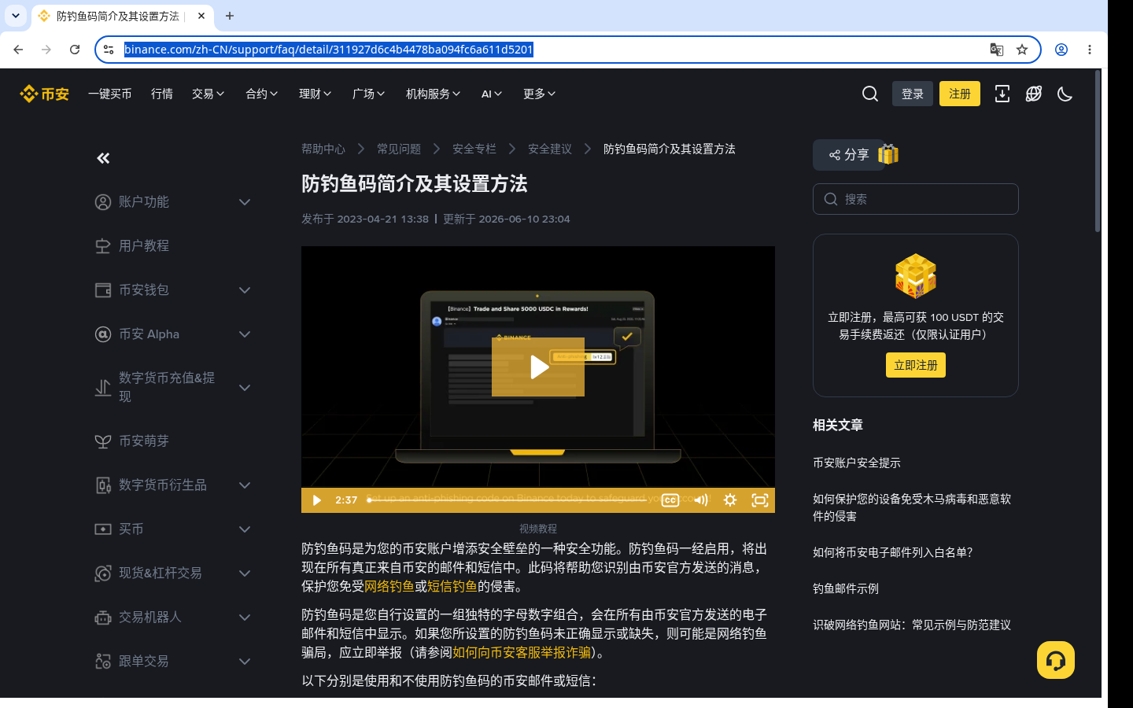Bookmark this page with star icon
This screenshot has height=708, width=1133.
(1022, 50)
